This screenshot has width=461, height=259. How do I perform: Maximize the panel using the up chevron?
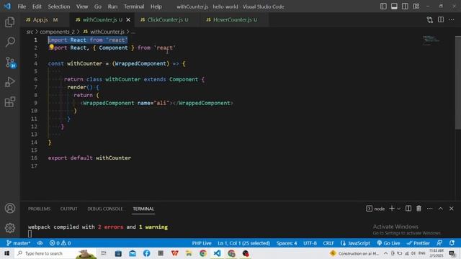click(x=441, y=209)
